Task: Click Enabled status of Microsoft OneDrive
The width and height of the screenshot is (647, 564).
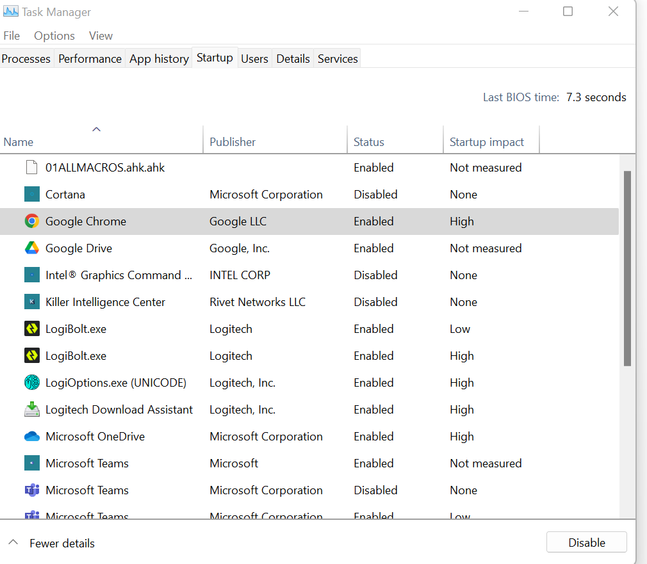Action: (373, 436)
